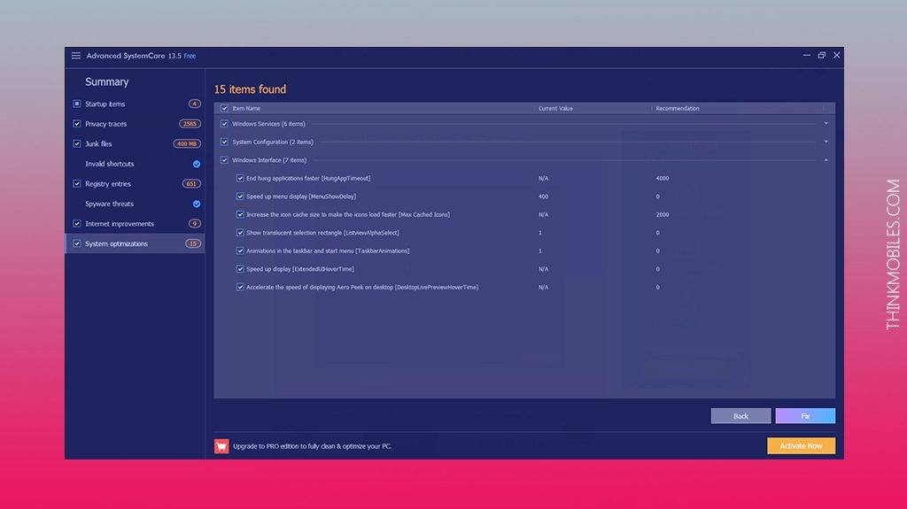Toggle the Startup items checkbox
907x509 pixels.
pyautogui.click(x=77, y=104)
